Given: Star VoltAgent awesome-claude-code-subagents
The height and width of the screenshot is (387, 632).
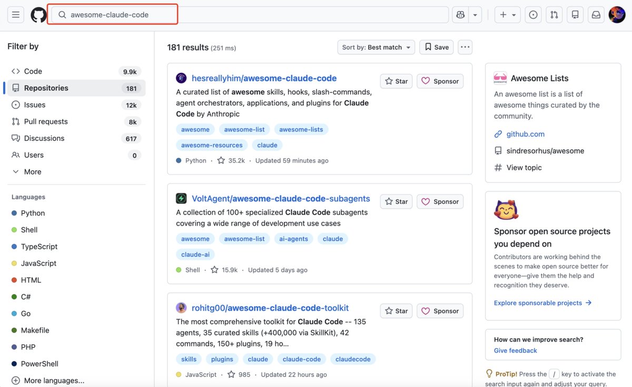Looking at the screenshot, I should pyautogui.click(x=397, y=201).
